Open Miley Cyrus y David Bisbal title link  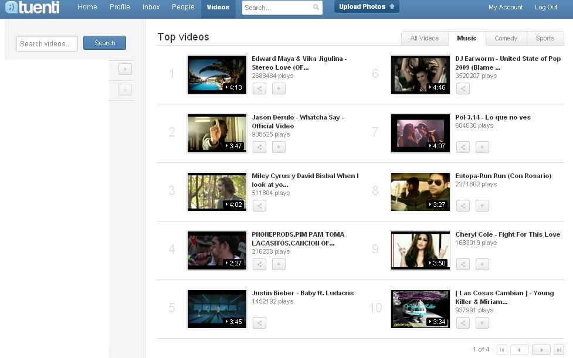(305, 180)
